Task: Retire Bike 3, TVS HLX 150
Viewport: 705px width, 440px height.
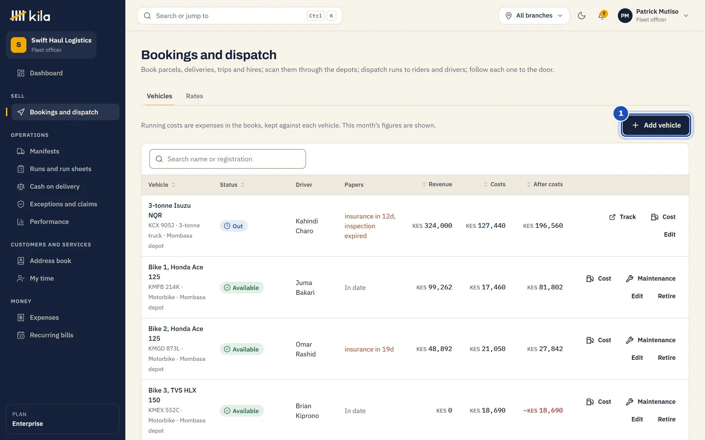Action: pyautogui.click(x=667, y=419)
